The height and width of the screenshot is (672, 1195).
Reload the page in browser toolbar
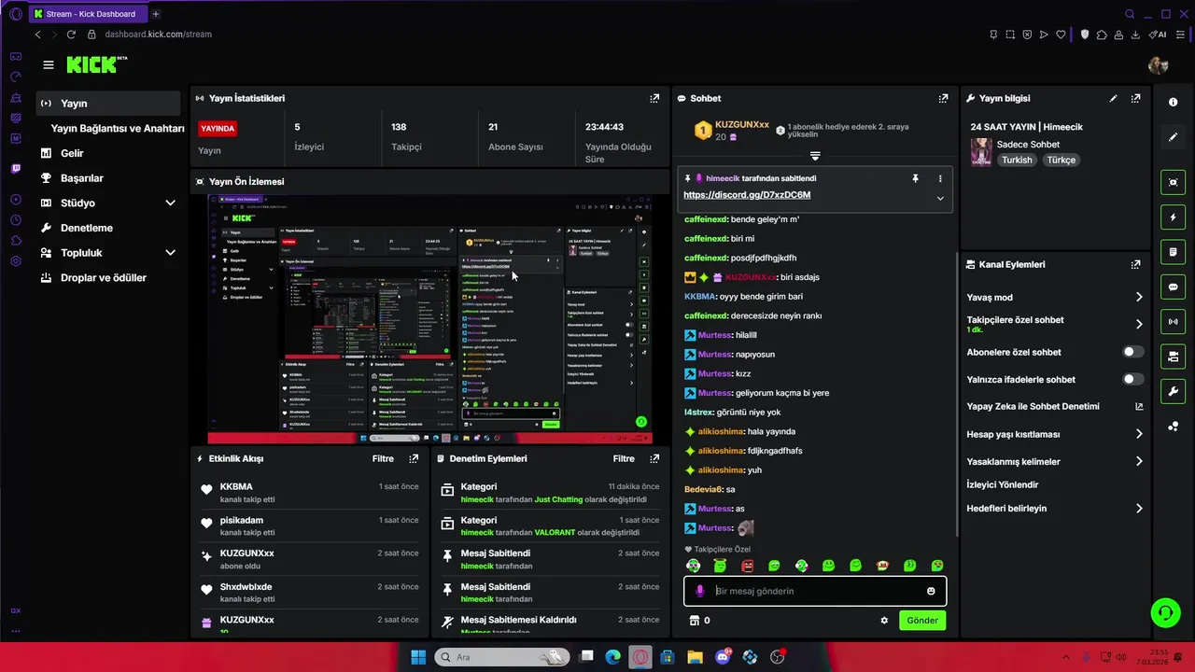pos(71,35)
